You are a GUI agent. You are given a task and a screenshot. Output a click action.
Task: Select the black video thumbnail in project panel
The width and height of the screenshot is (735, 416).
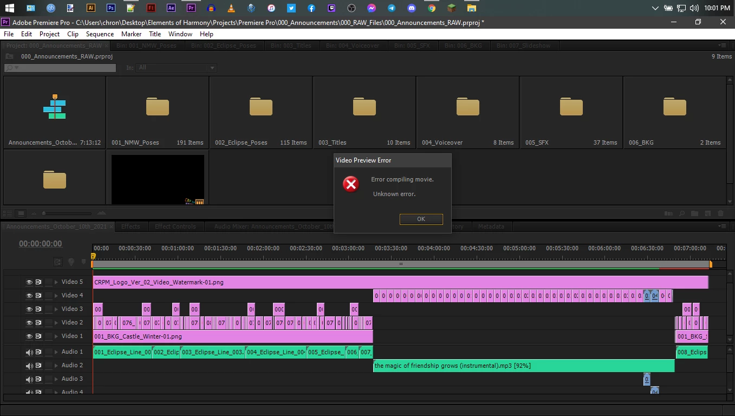[158, 179]
